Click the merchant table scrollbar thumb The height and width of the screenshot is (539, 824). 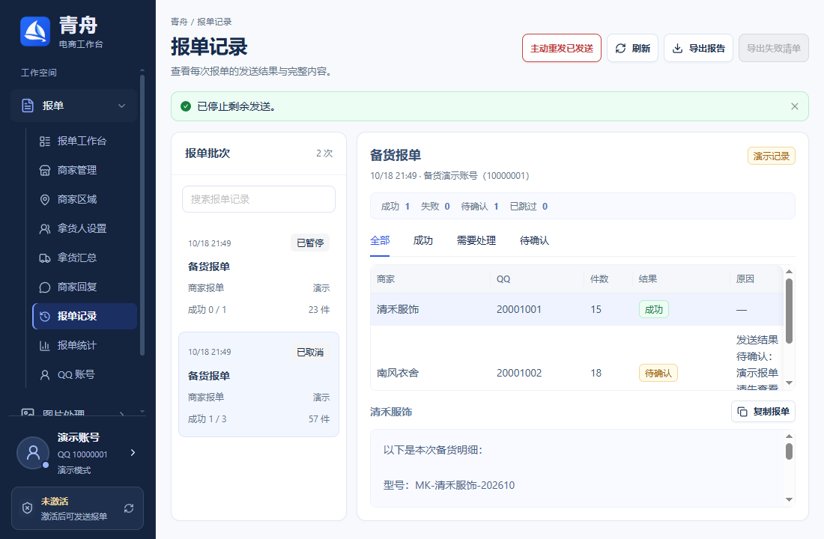click(789, 311)
